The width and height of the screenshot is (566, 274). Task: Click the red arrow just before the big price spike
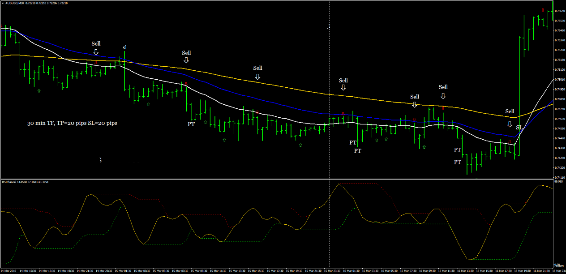click(510, 141)
